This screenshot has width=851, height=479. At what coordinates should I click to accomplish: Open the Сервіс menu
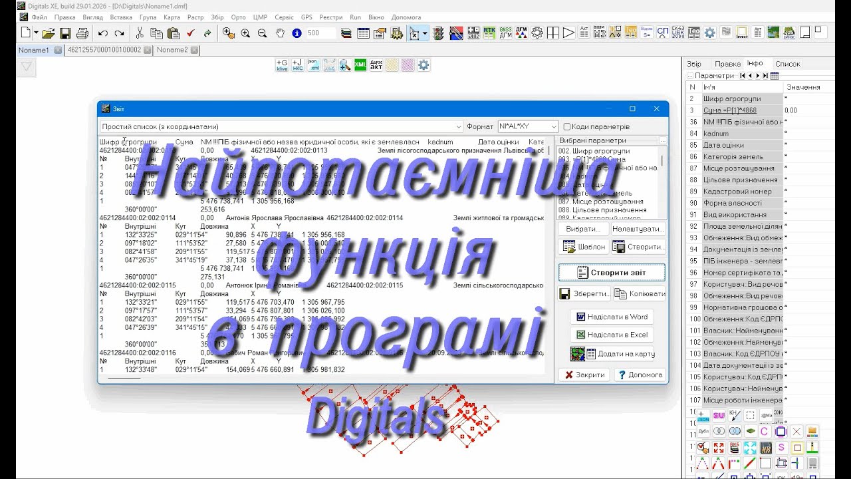284,17
